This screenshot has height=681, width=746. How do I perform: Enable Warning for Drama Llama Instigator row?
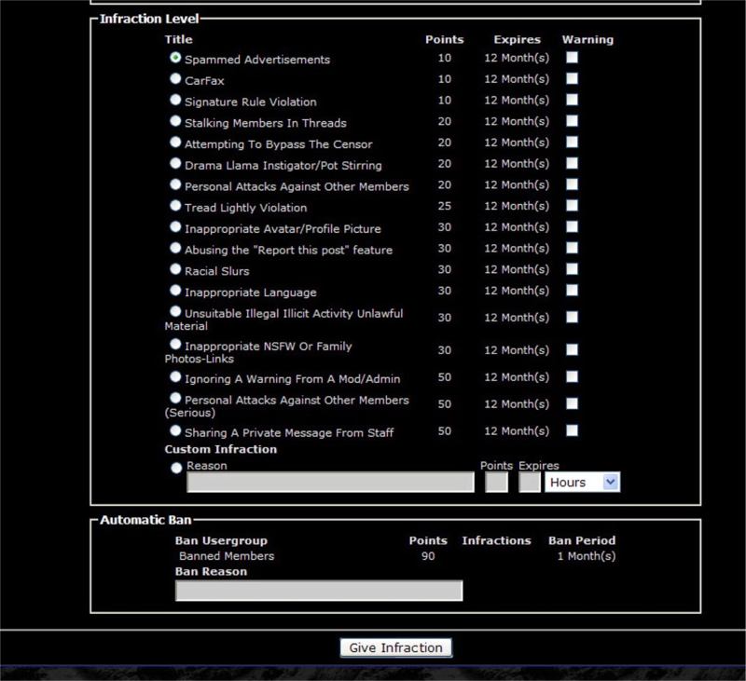(572, 163)
